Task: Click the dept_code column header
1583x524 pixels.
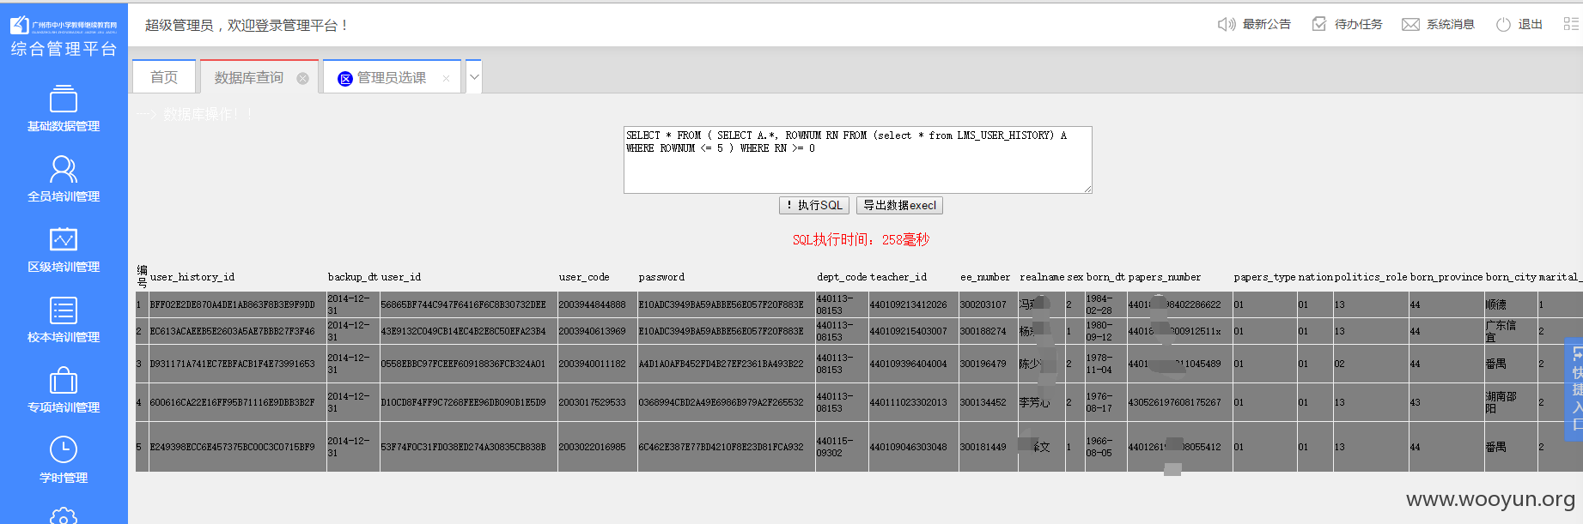Action: (x=842, y=277)
